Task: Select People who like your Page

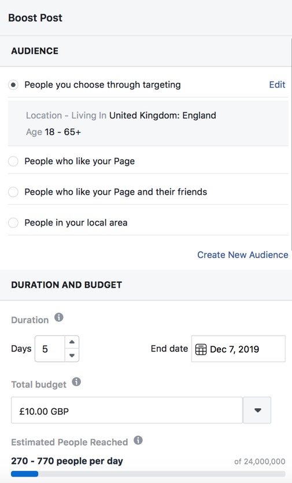Action: pyautogui.click(x=13, y=161)
